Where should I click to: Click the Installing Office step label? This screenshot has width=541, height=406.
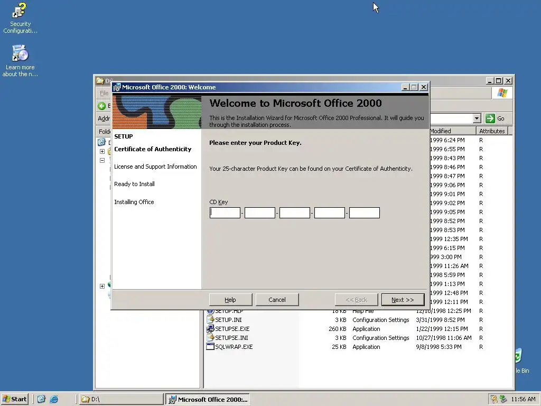pyautogui.click(x=134, y=202)
